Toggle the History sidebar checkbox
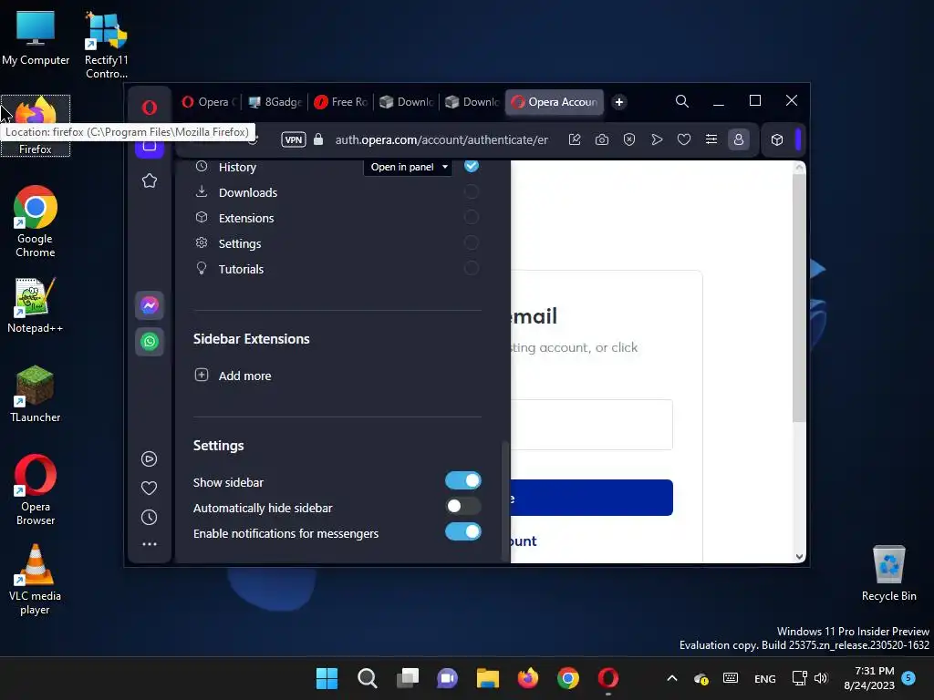 tap(472, 166)
